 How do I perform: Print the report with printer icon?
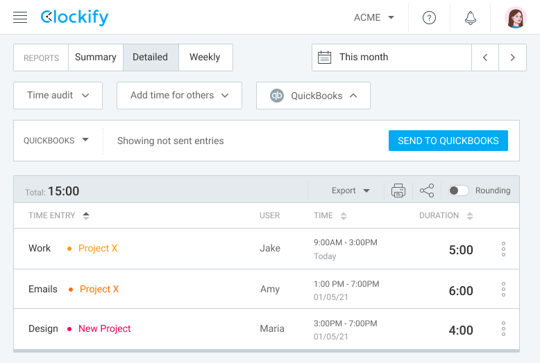(x=398, y=191)
